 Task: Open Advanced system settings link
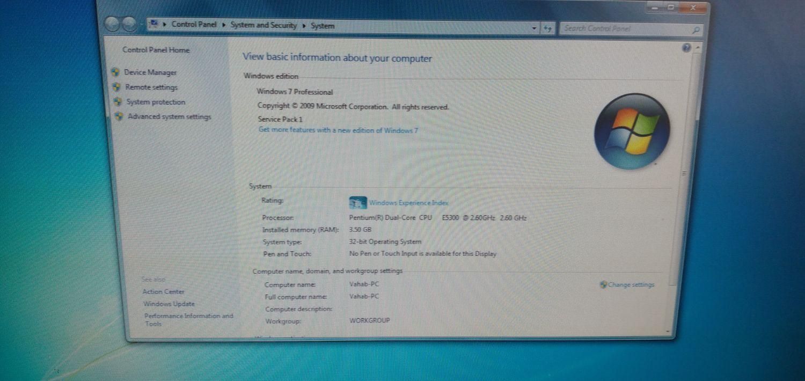[x=170, y=116]
